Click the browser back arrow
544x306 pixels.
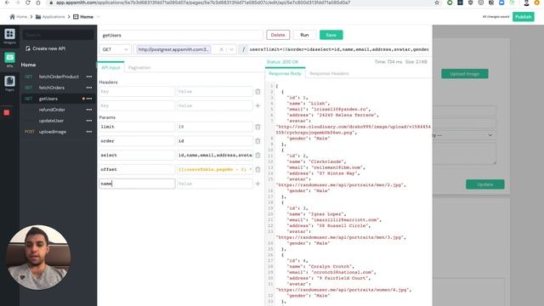(x=7, y=3)
